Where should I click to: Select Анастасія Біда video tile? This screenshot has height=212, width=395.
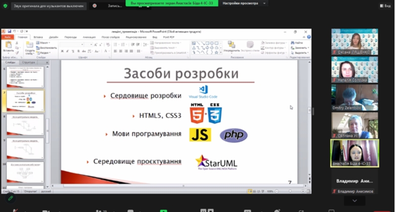pyautogui.click(x=355, y=153)
